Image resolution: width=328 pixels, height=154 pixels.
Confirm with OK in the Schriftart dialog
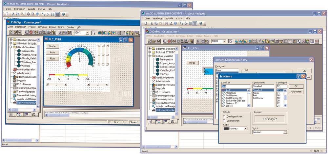coord(296,86)
